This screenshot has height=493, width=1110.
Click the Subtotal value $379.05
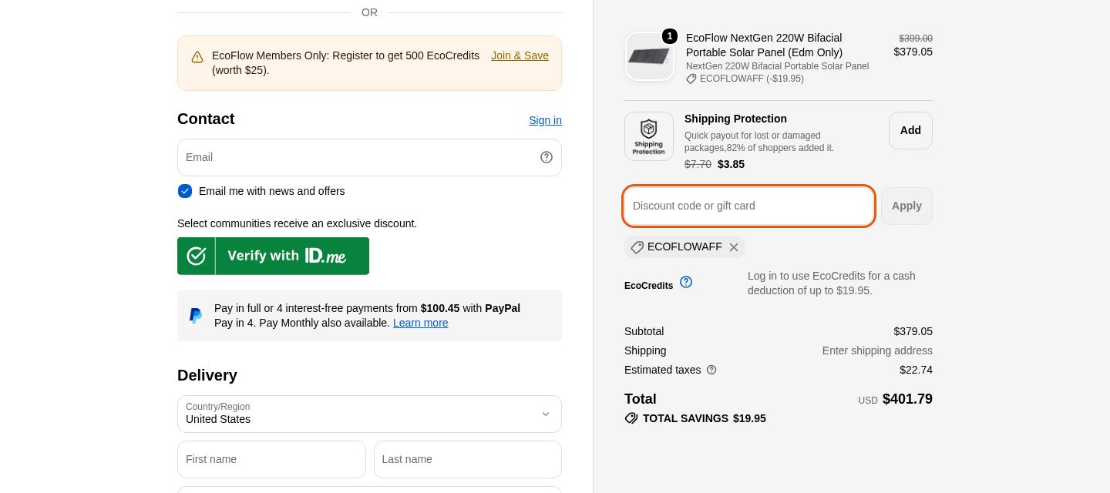[913, 332]
